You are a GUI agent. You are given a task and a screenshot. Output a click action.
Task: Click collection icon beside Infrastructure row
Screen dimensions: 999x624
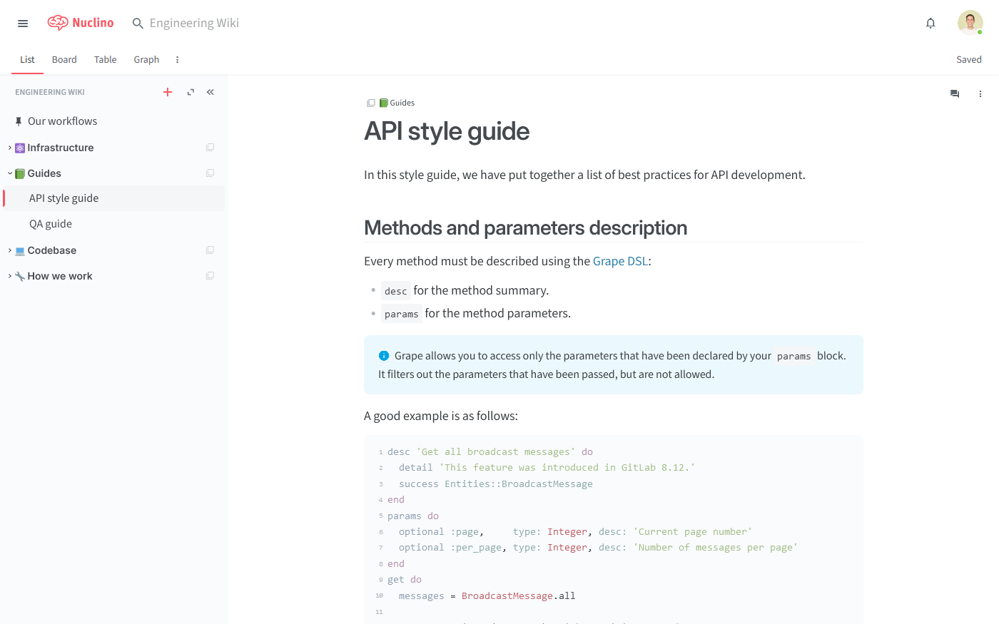(210, 148)
